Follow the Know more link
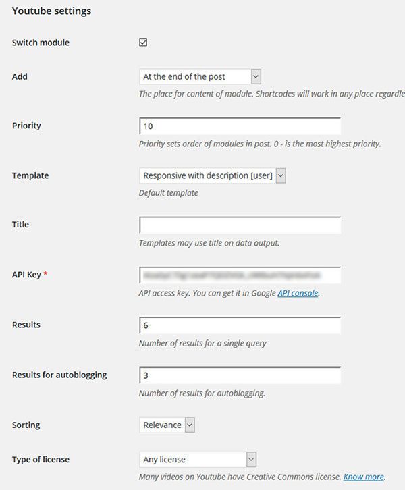This screenshot has width=405, height=490. click(x=363, y=477)
